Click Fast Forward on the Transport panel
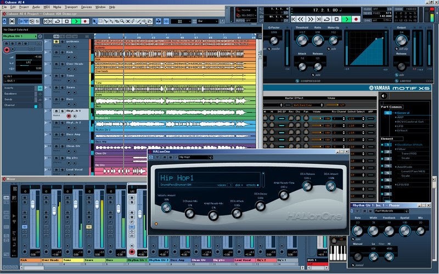Screen dimensions: 439x274 [310, 19]
